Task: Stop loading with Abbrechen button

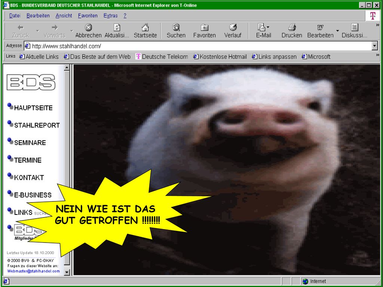Action: point(88,31)
